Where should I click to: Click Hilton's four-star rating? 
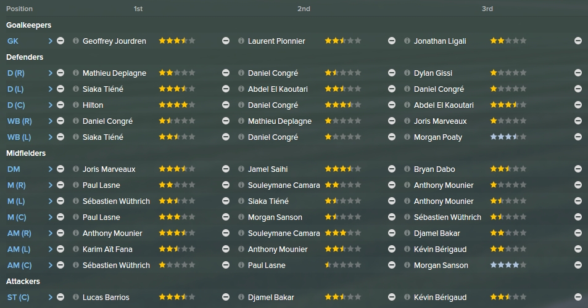177,105
